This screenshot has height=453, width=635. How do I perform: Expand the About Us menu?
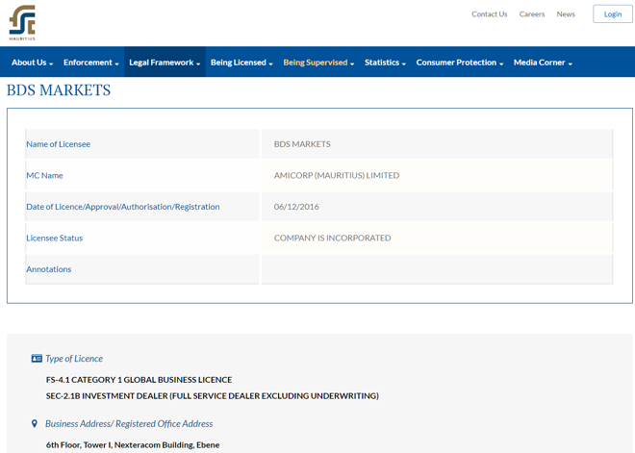tap(32, 63)
